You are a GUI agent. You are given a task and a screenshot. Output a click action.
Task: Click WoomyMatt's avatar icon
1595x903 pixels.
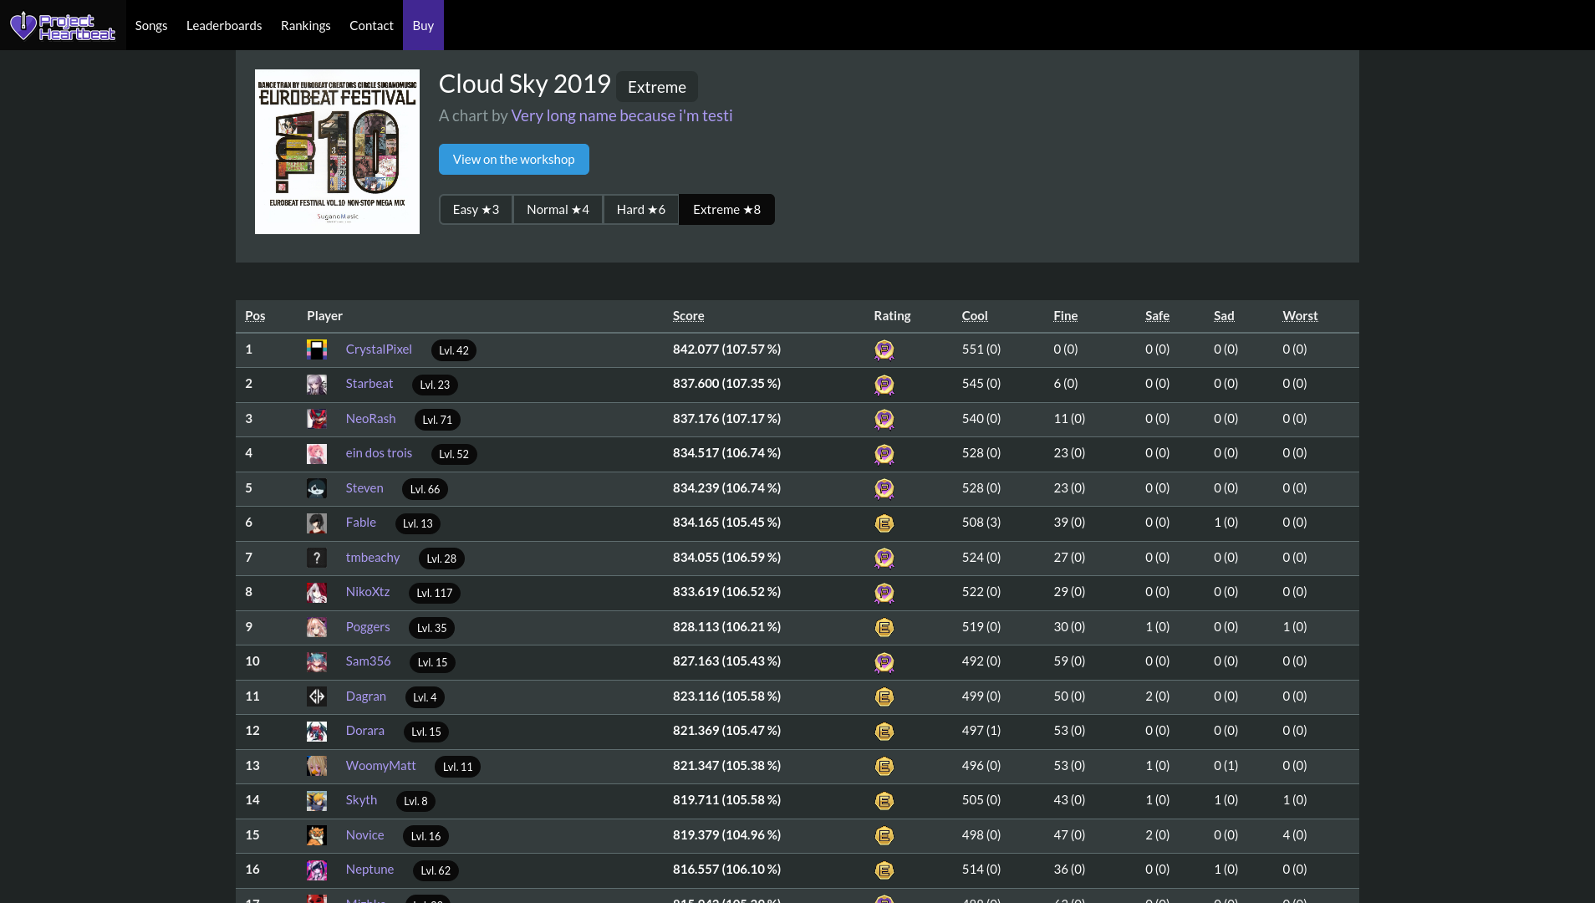click(317, 766)
